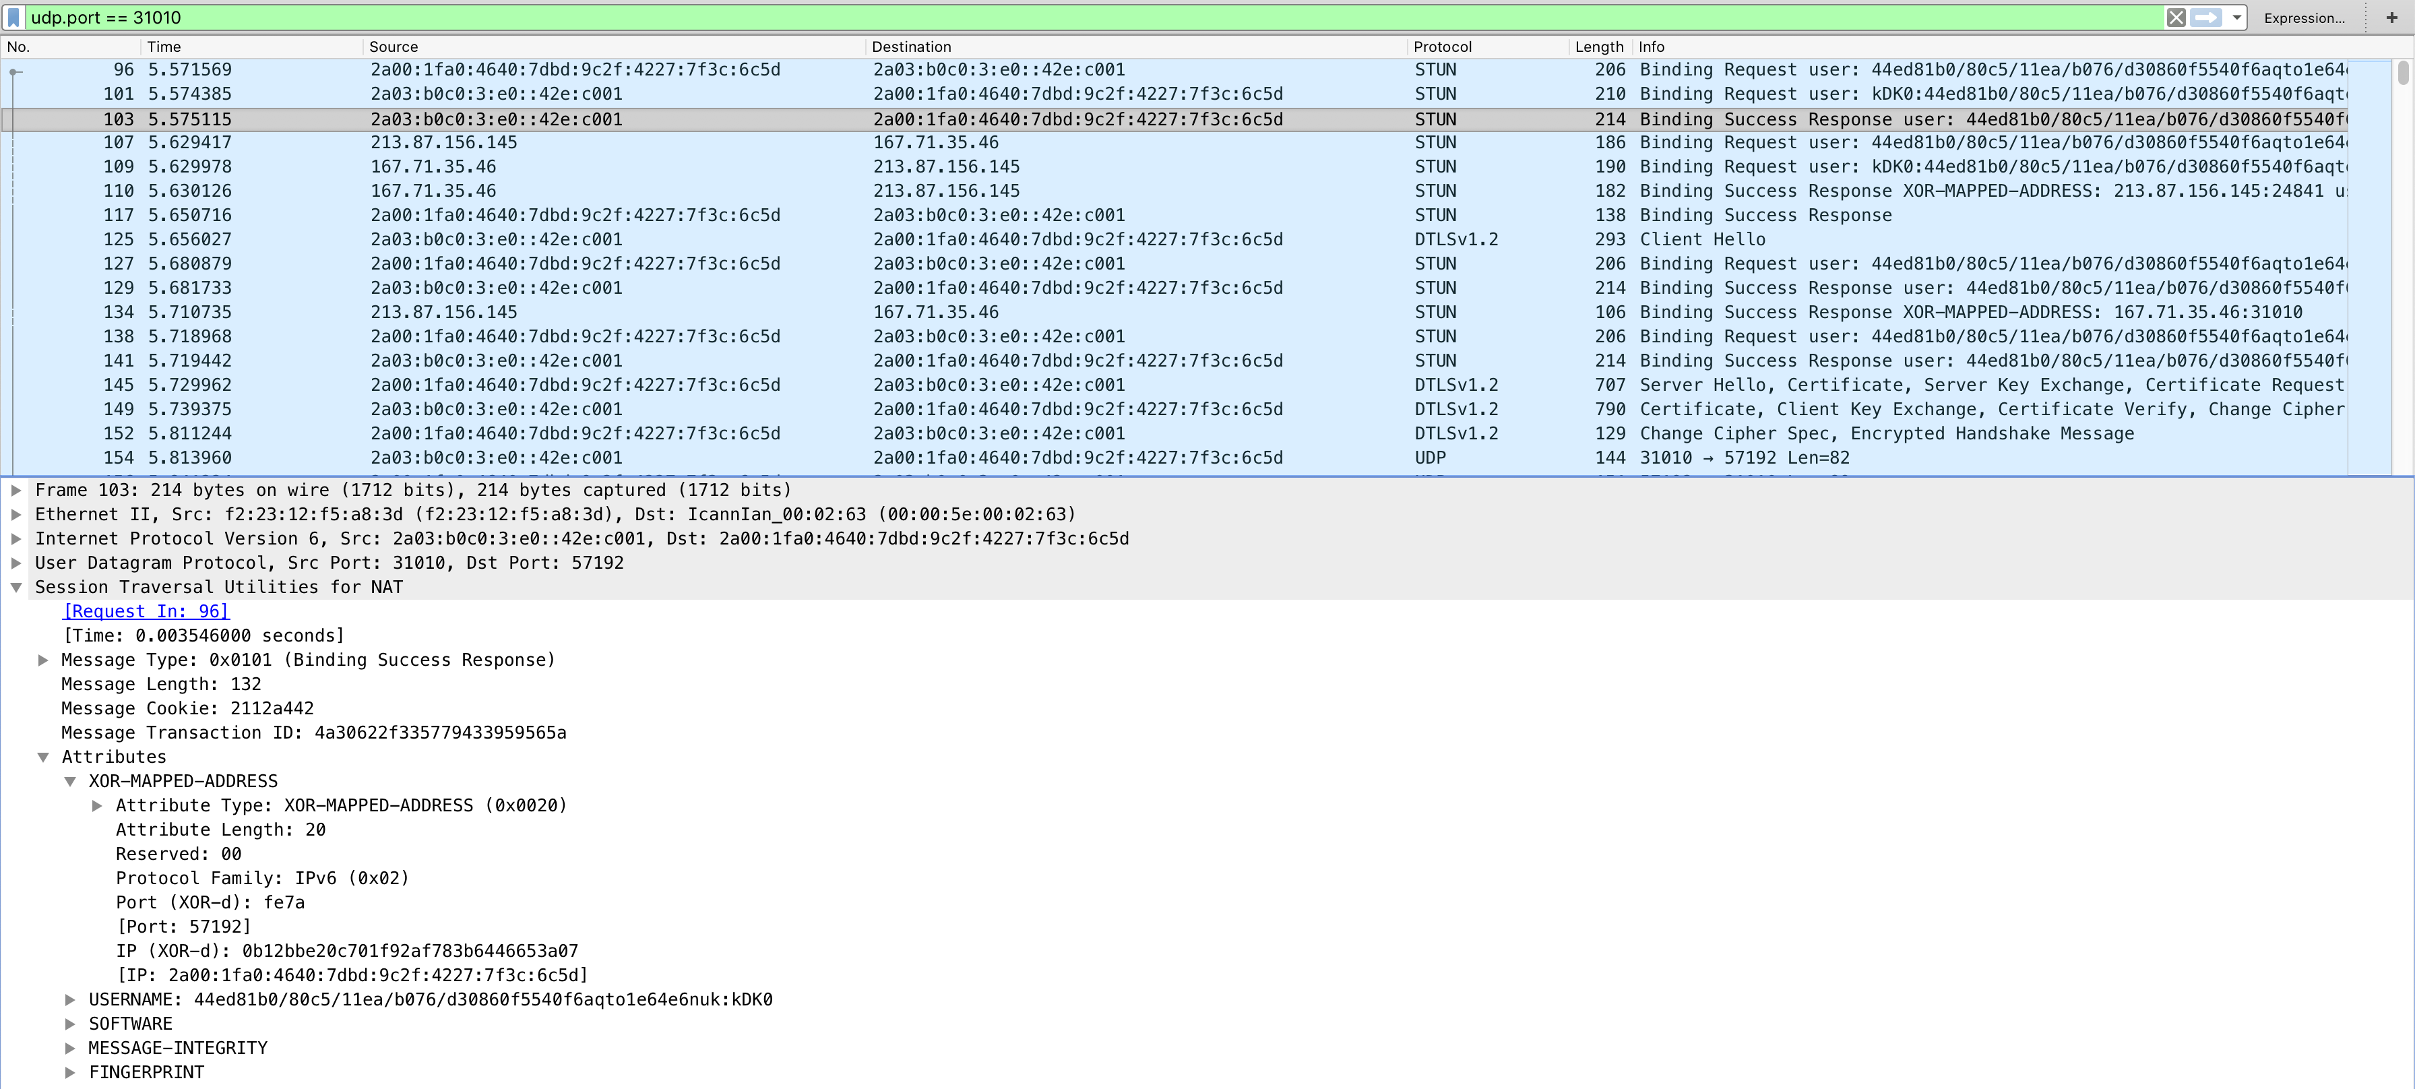Viewport: 2415px width, 1089px height.
Task: Expand the Frame 103 details
Action: click(x=16, y=490)
